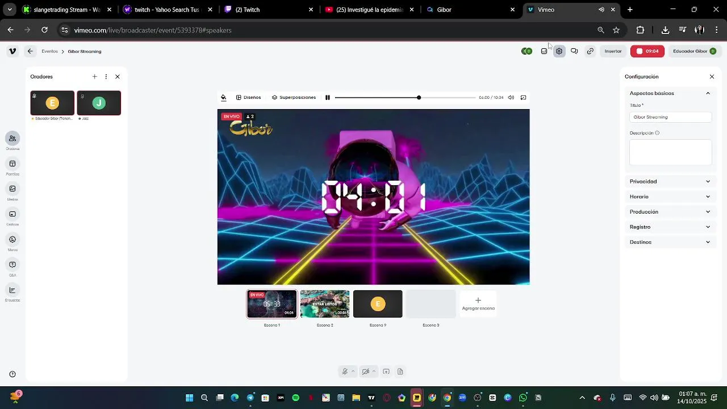This screenshot has width=727, height=409.
Task: Open the notes document icon below stage
Action: coord(400,372)
